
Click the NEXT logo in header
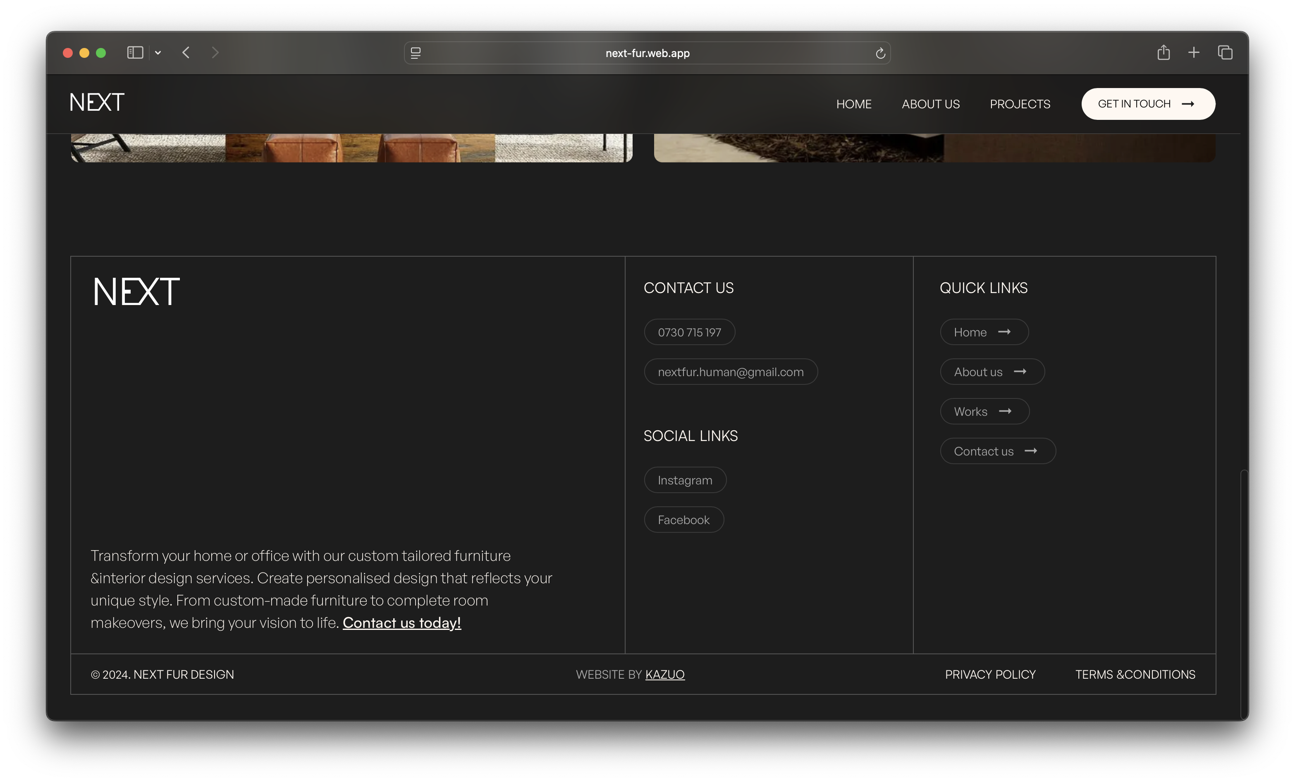(x=97, y=103)
